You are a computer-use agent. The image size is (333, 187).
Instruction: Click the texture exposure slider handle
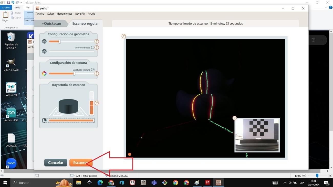(74, 74)
